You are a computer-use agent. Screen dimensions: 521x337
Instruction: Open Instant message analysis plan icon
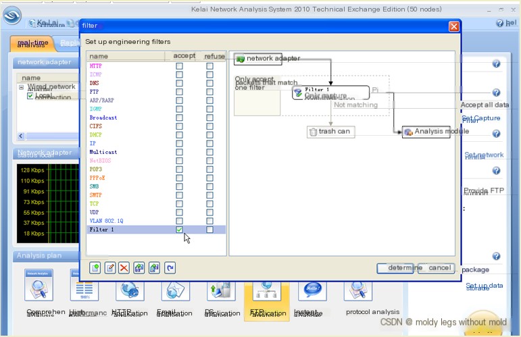pyautogui.click(x=312, y=290)
